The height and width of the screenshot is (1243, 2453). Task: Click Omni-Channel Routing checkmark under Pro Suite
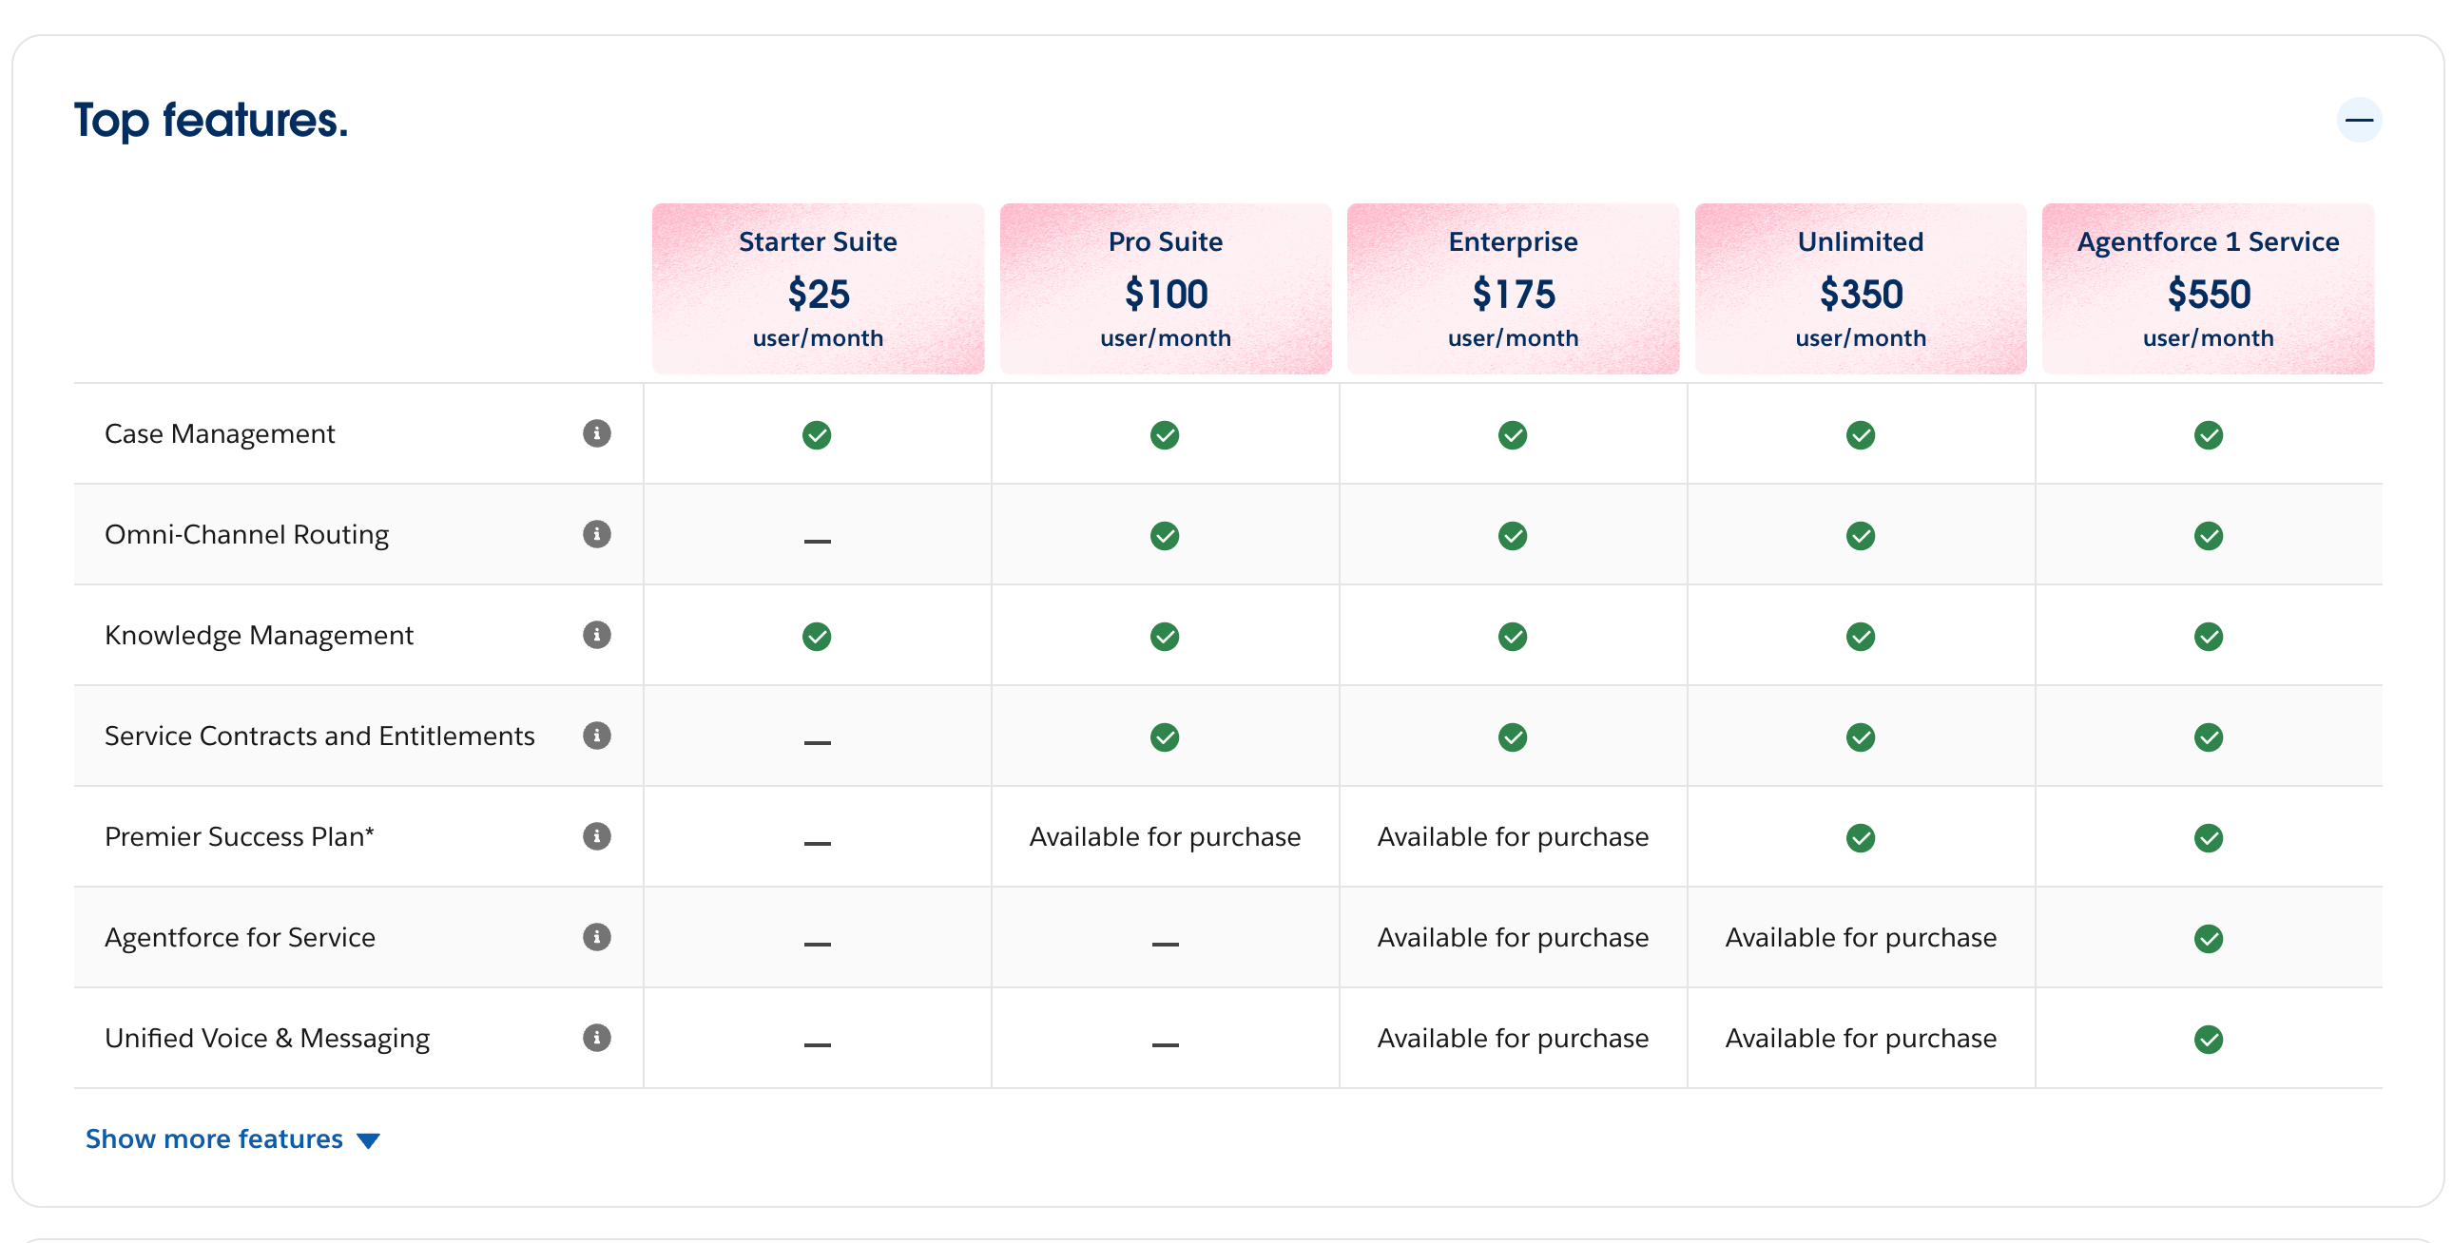tap(1165, 537)
